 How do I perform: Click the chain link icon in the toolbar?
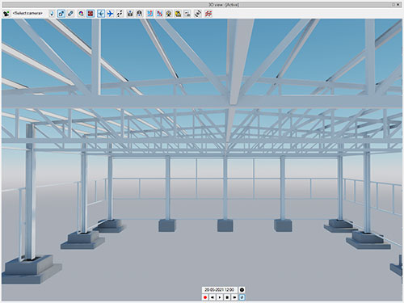pos(70,13)
